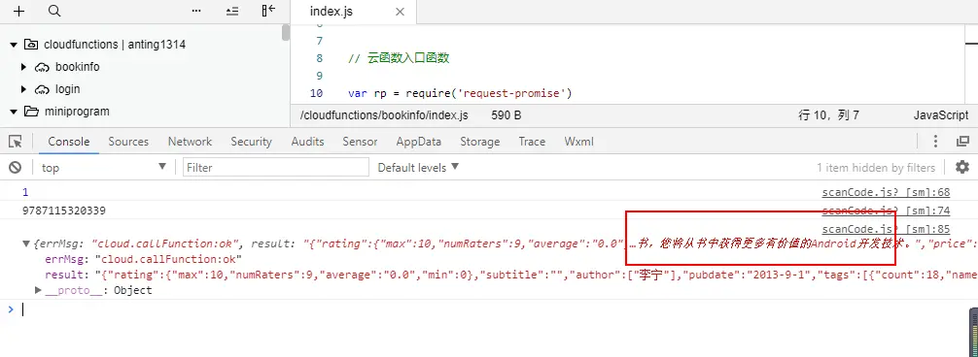Viewport: 978px width, 357px height.
Task: Click the collapse-all tree icon
Action: point(232,12)
